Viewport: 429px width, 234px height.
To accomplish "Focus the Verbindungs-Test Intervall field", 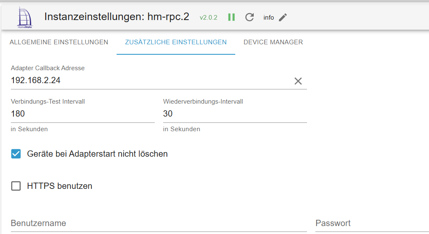I will coord(82,114).
